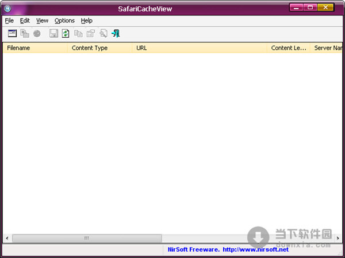Click the floppy disk Save icon
The width and height of the screenshot is (345, 258).
(x=53, y=34)
